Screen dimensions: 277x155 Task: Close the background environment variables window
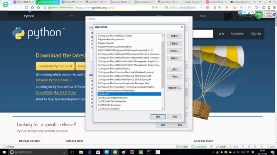pos(190,19)
